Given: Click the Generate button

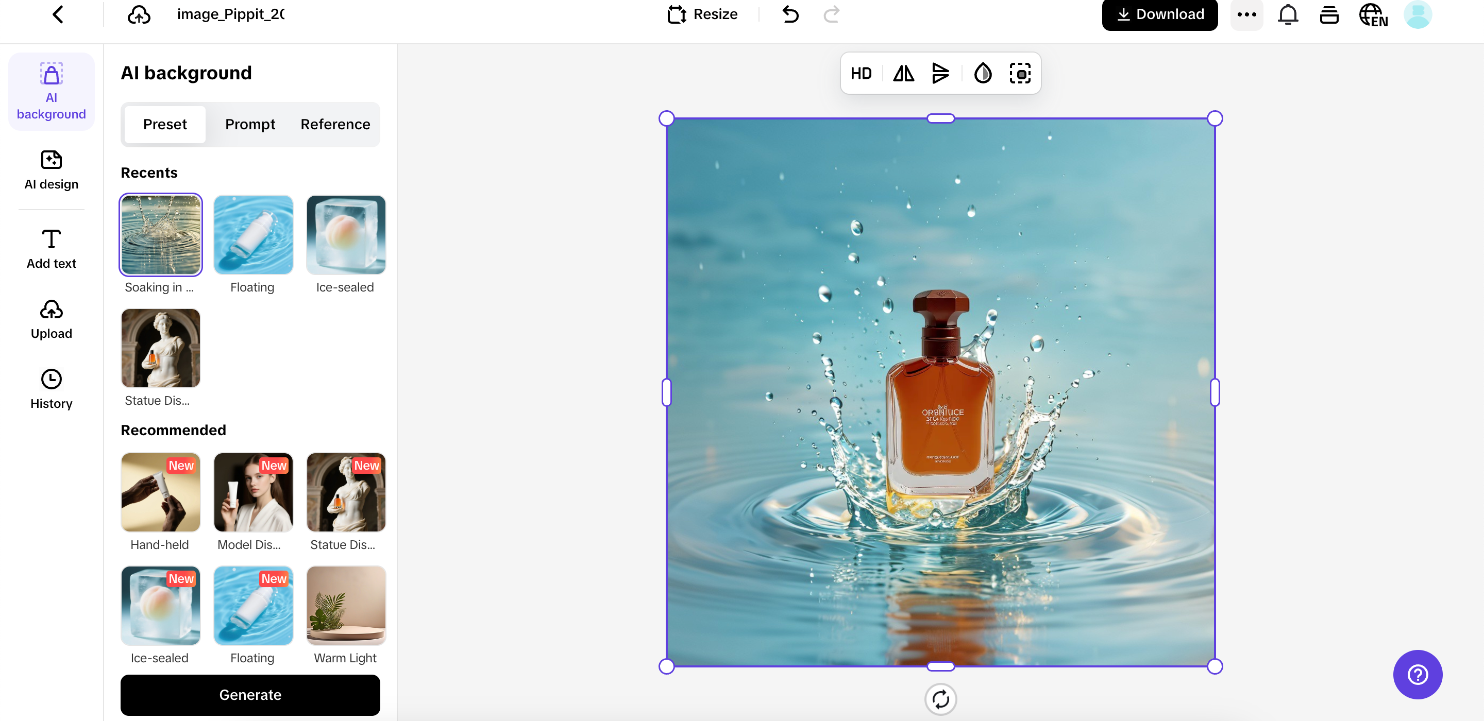Looking at the screenshot, I should (x=250, y=695).
